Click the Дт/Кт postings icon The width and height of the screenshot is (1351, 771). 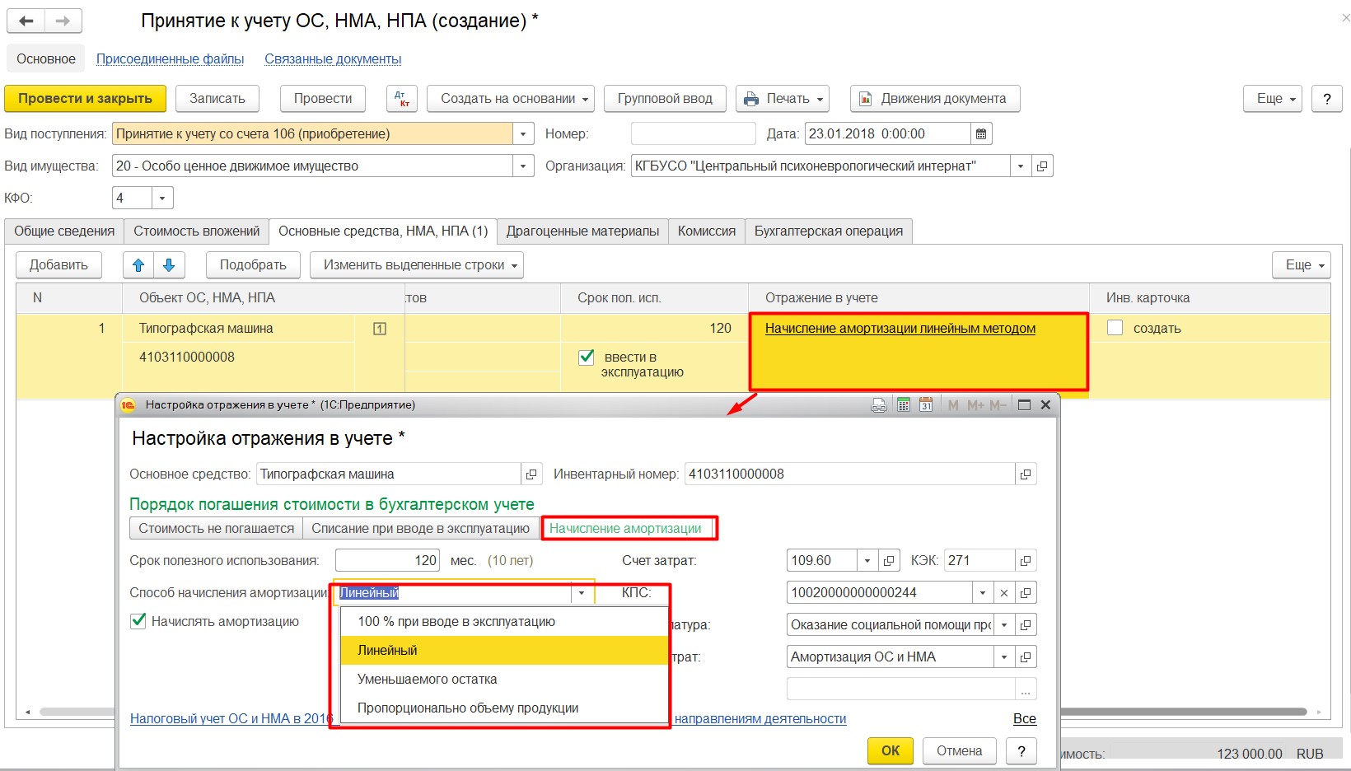click(x=402, y=99)
